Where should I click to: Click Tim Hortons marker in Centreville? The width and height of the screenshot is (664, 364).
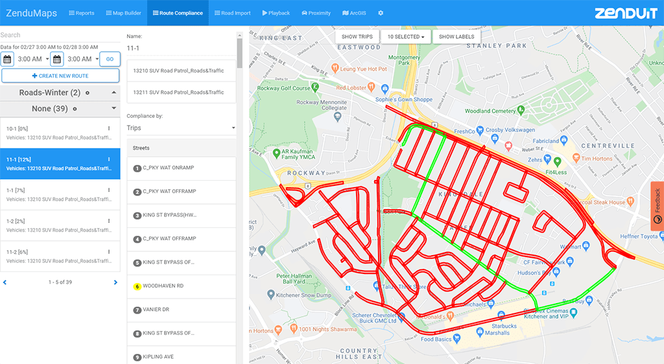click(576, 157)
